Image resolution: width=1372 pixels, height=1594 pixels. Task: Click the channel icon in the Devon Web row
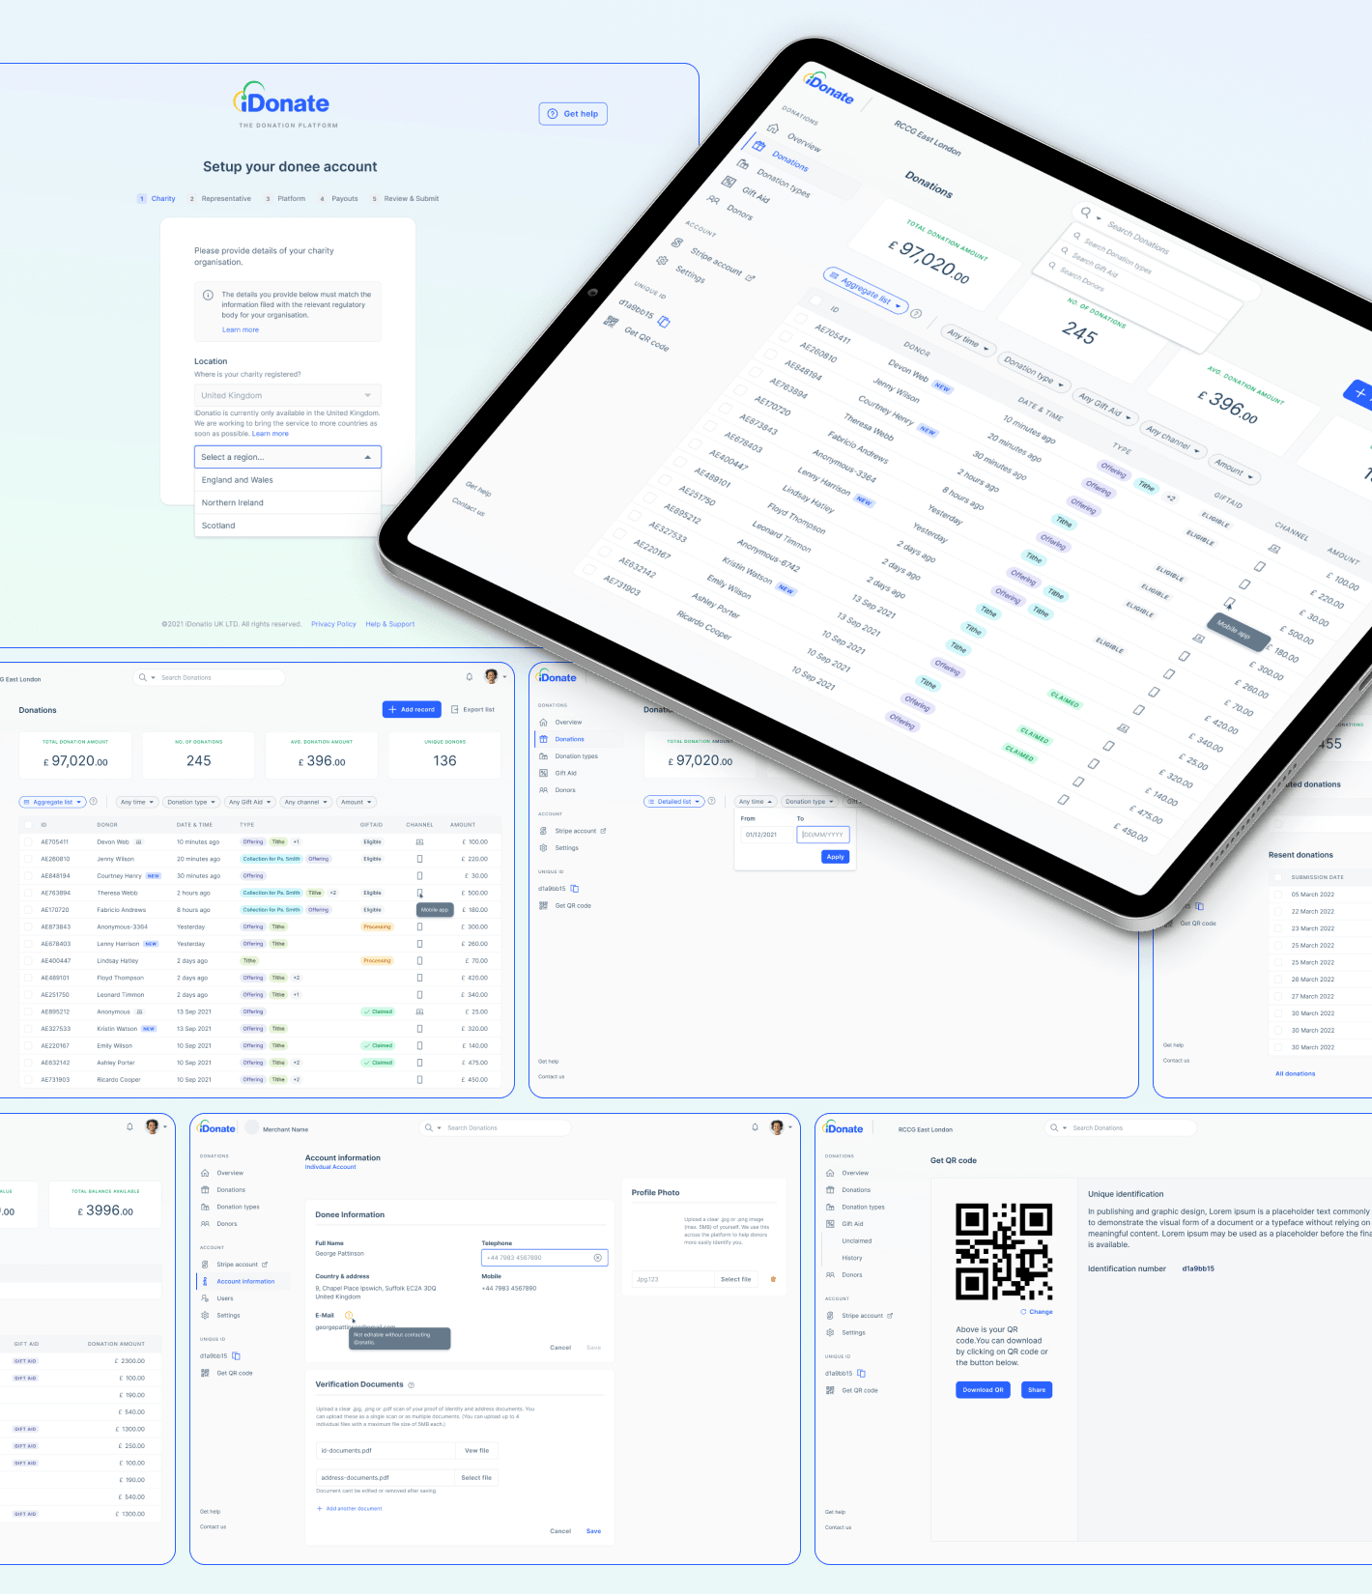419,841
